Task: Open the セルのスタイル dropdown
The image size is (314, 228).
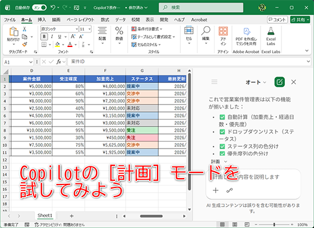Action: [x=146, y=45]
